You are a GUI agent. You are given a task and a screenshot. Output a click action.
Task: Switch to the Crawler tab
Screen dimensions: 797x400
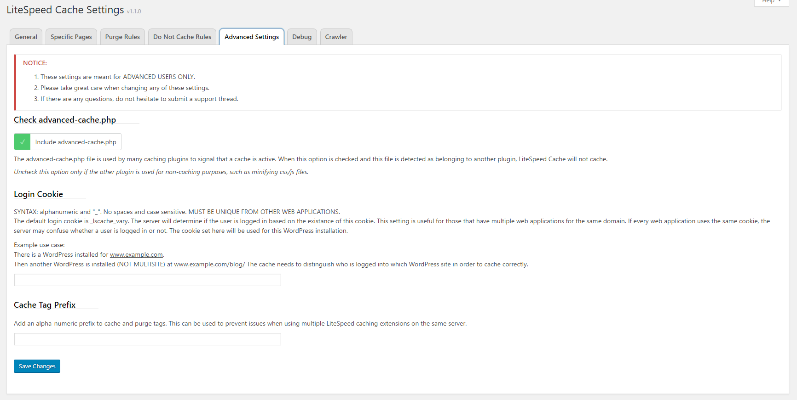(336, 37)
